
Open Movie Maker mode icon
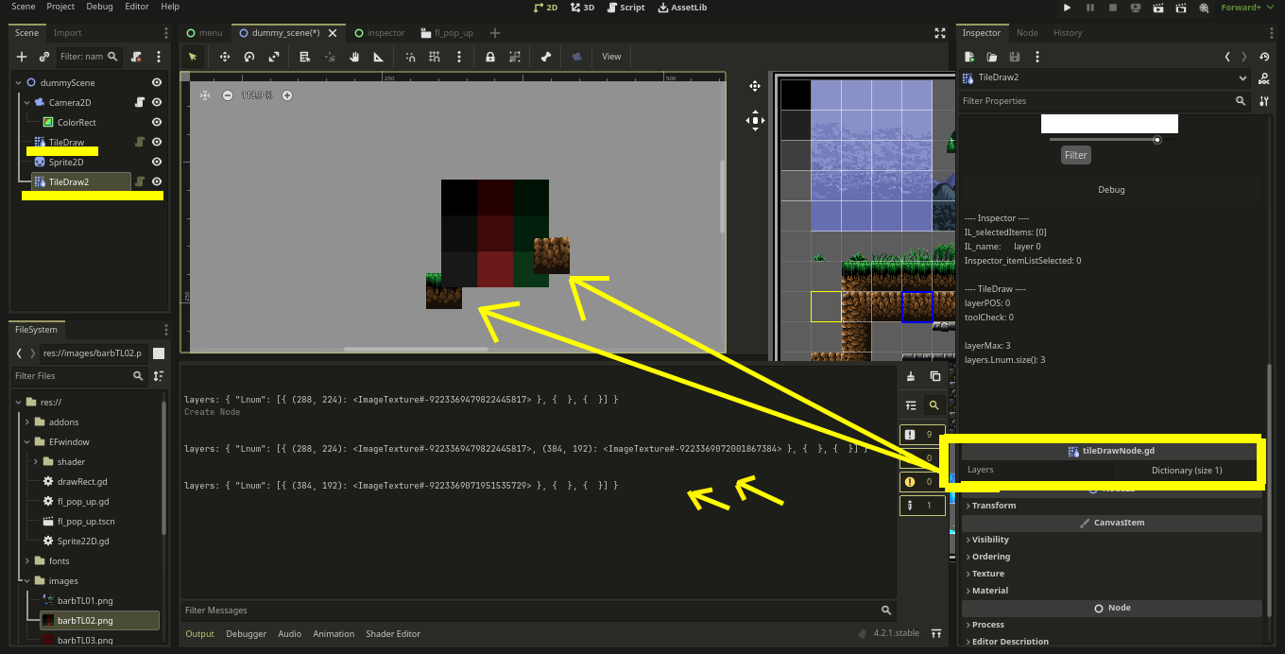click(x=1204, y=8)
